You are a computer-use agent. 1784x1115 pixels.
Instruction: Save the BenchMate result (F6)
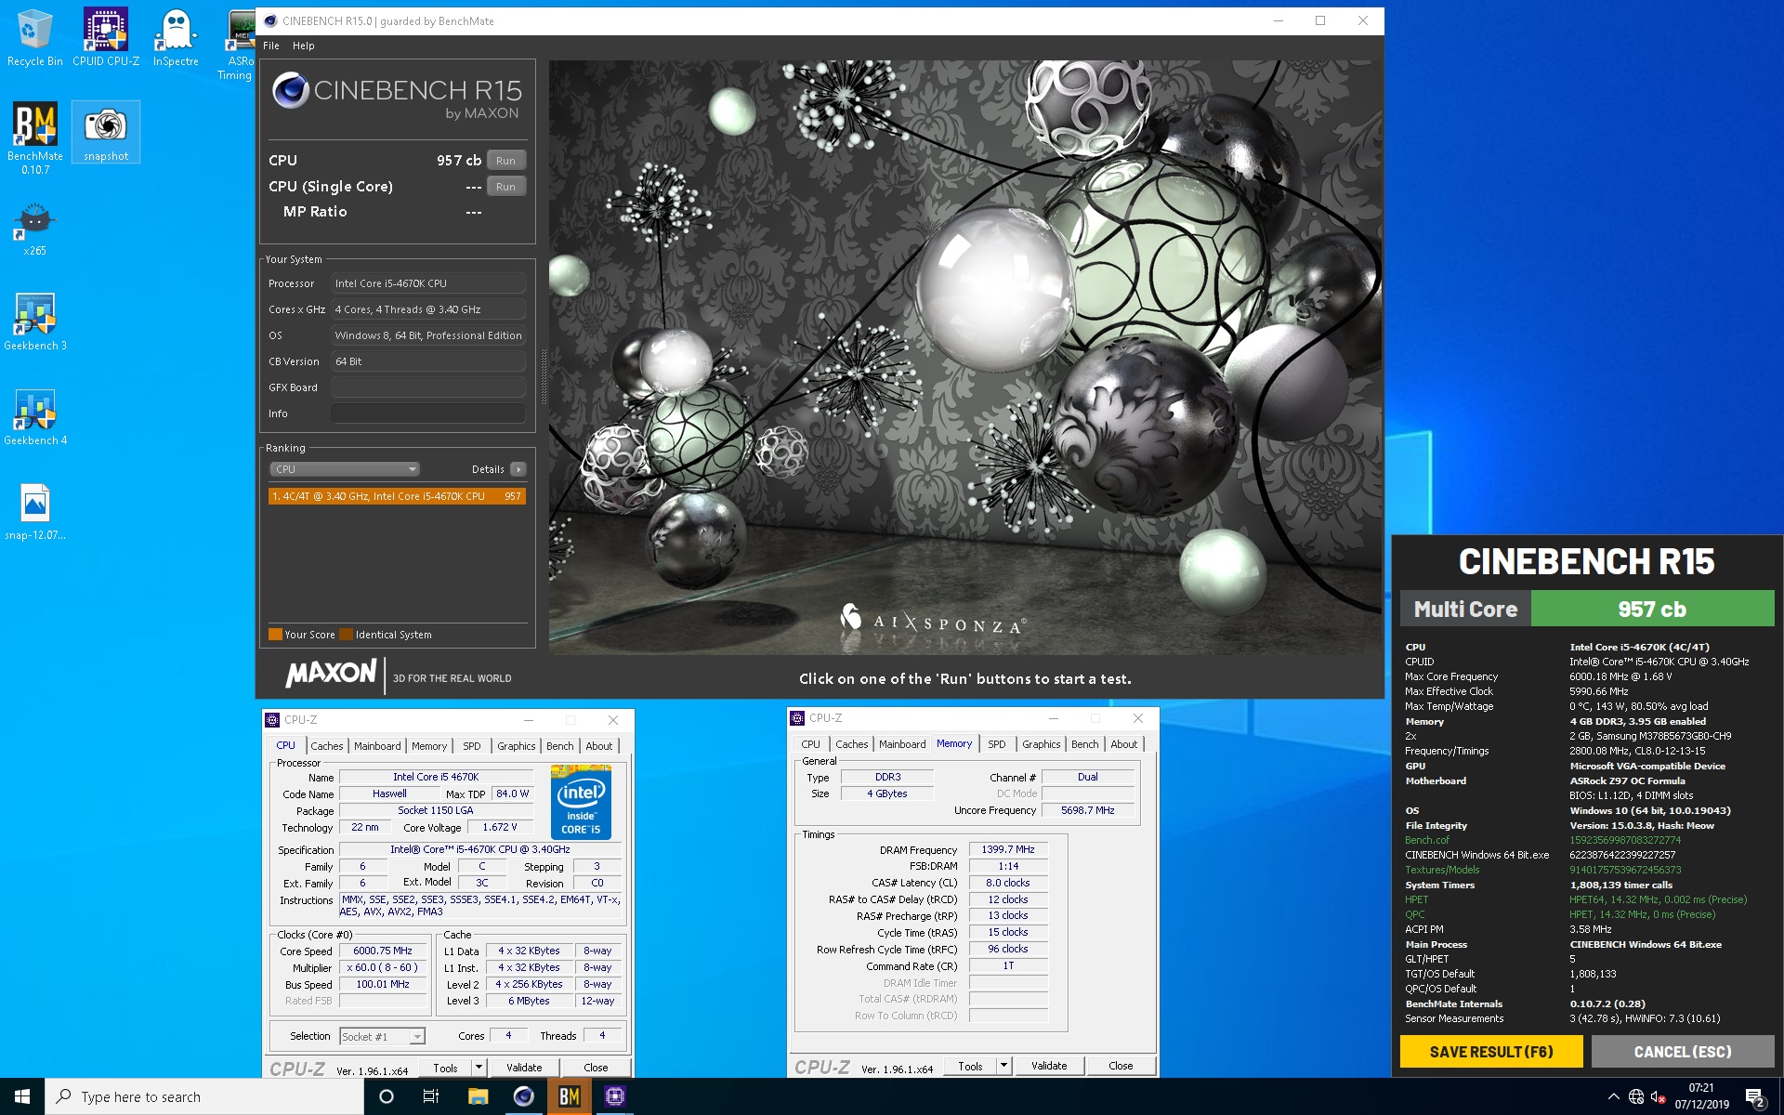click(1491, 1052)
